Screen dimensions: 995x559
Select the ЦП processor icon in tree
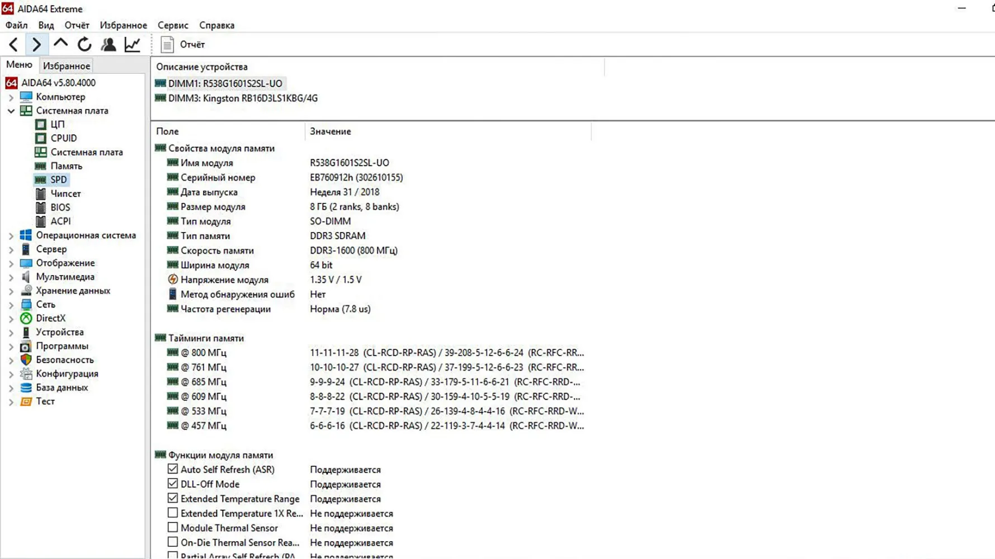tap(41, 124)
